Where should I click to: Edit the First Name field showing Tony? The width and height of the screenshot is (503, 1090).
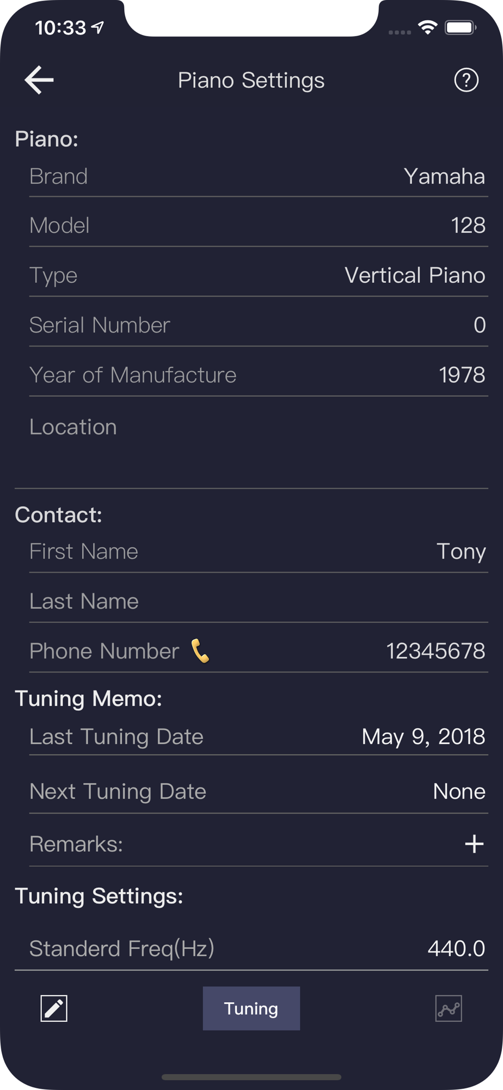click(x=461, y=552)
